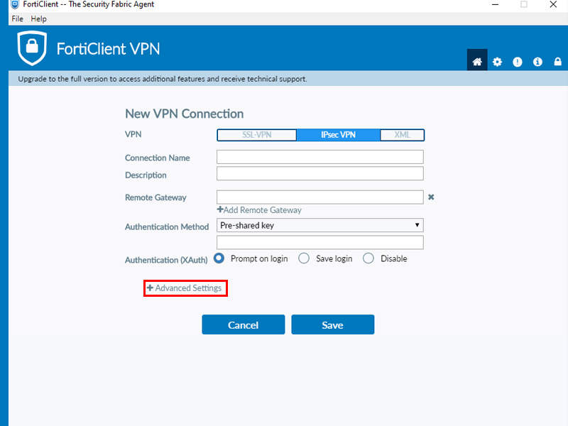Open the Help menu
This screenshot has height=426, width=568.
(39, 19)
